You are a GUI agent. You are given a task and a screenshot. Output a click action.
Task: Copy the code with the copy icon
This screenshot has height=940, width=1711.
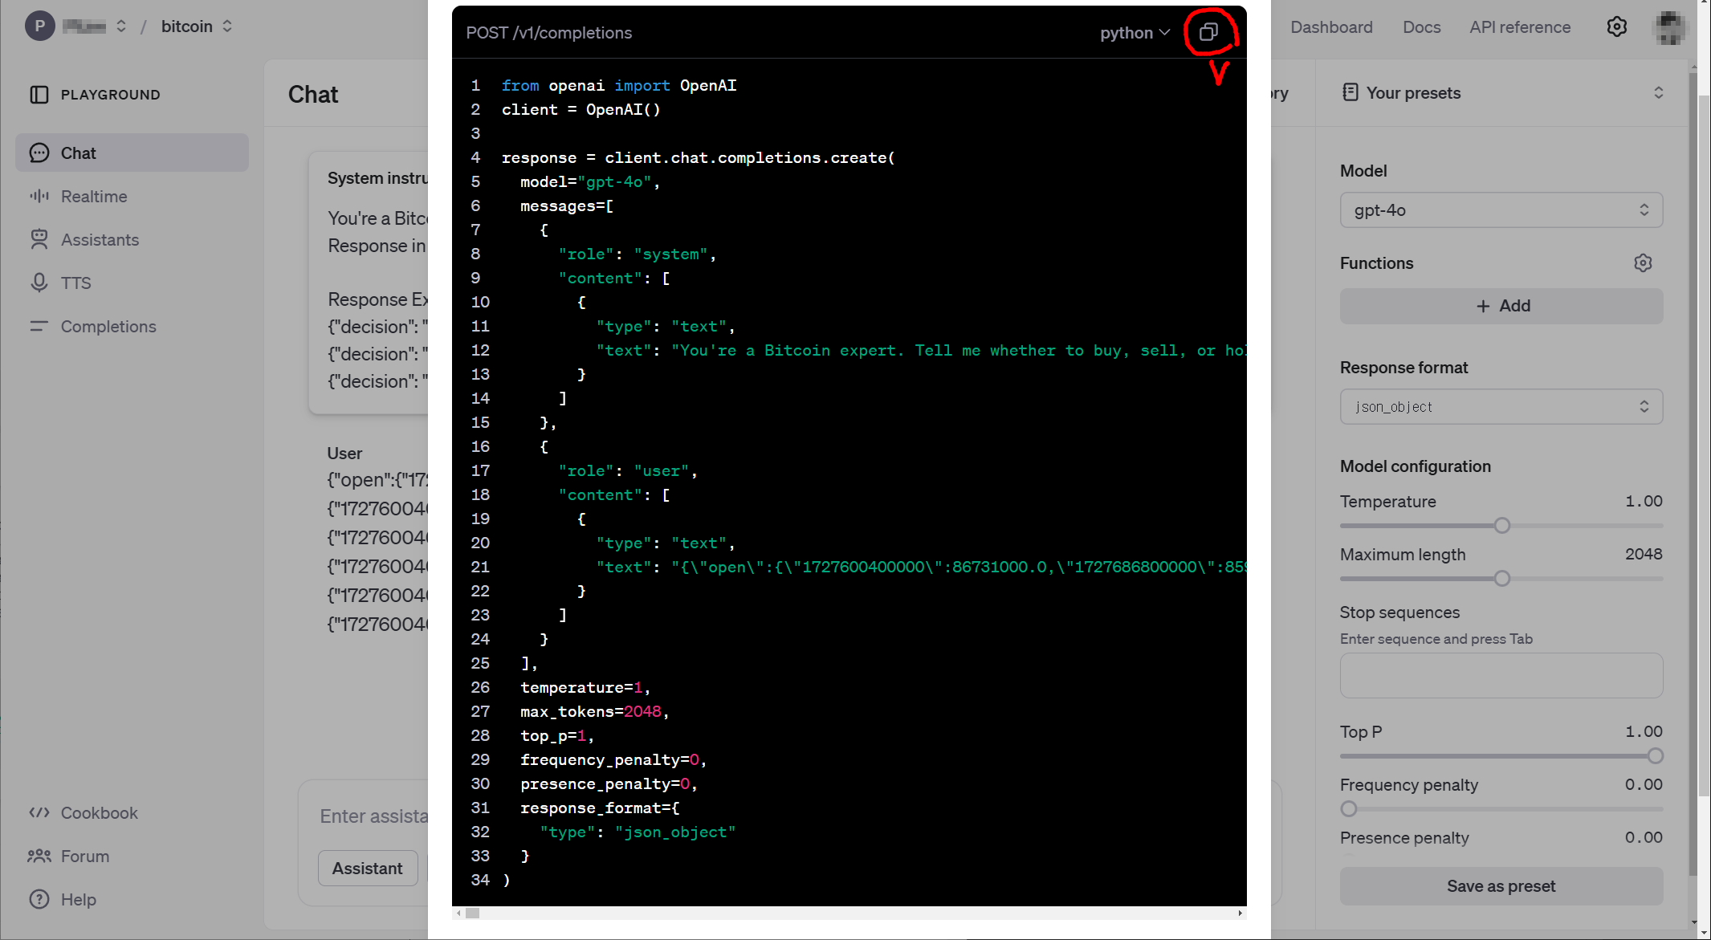(1208, 32)
